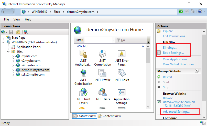Screen dimensions: 207x126
Task: Select Application Pools in tree
Action: (x=28, y=47)
